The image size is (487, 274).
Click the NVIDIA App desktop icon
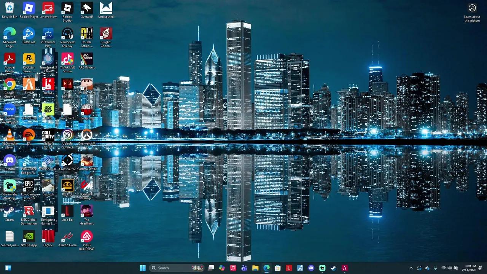(29, 239)
